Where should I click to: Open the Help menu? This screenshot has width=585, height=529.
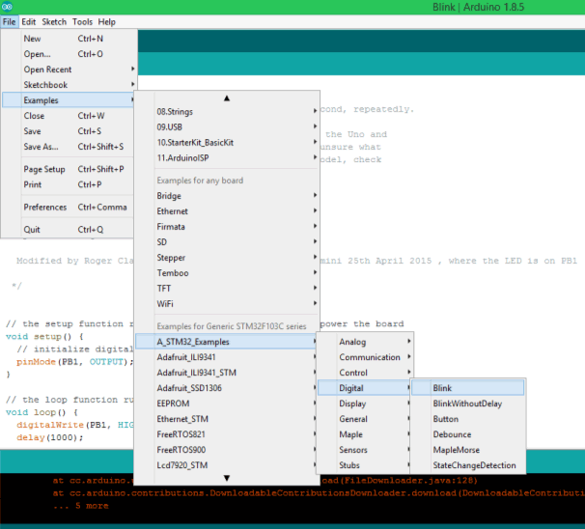tap(107, 22)
